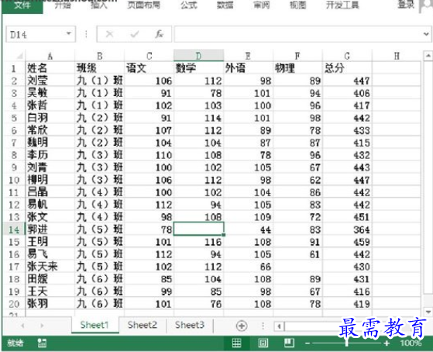Click the zoom in plus button
The image size is (433, 352).
(x=387, y=343)
